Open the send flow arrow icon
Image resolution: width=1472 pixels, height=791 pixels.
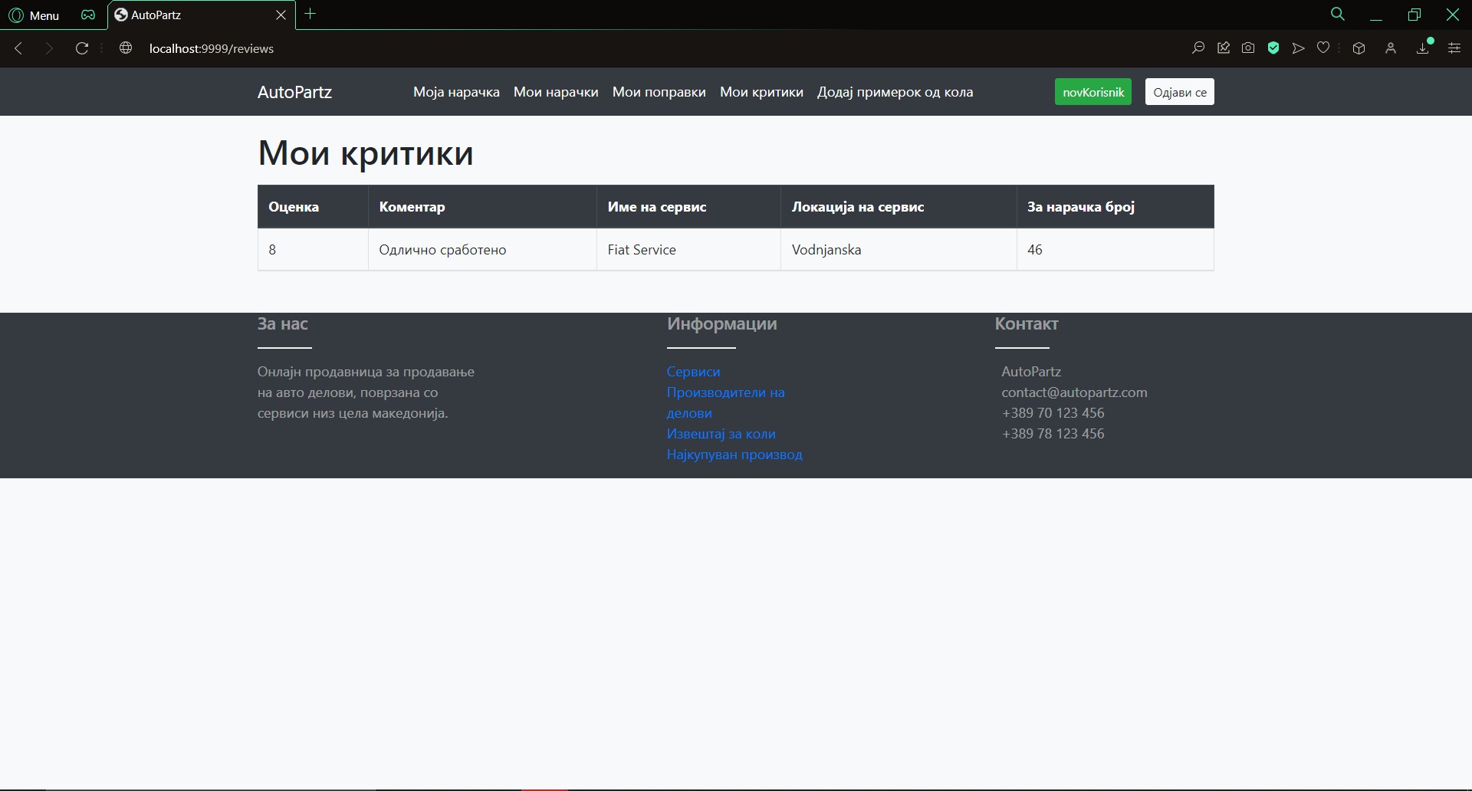click(x=1298, y=48)
